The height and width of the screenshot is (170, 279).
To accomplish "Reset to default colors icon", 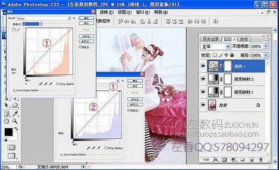I will (x=5, y=139).
